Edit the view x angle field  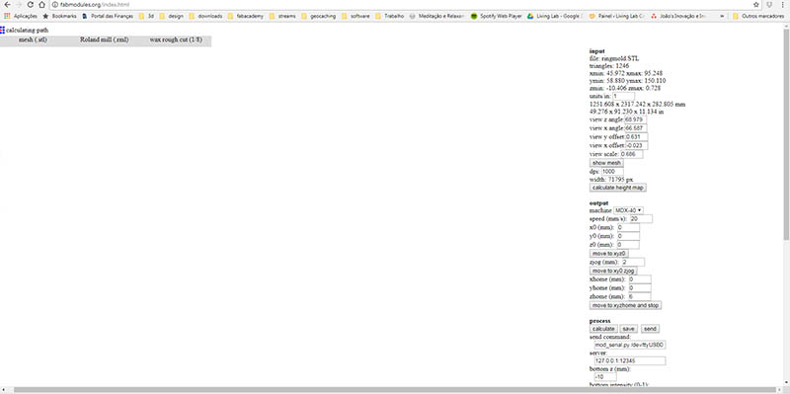pos(636,128)
